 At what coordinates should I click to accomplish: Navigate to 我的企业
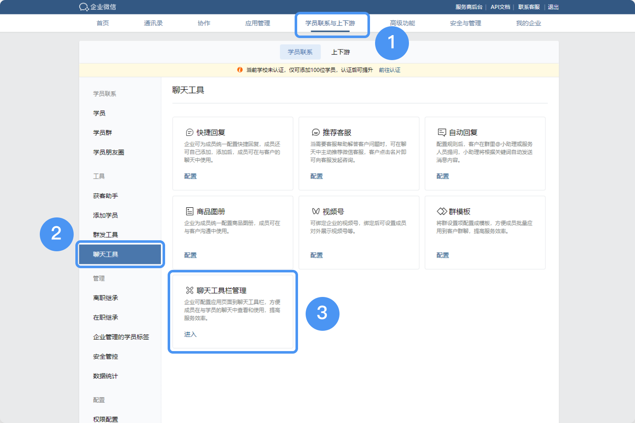(528, 23)
